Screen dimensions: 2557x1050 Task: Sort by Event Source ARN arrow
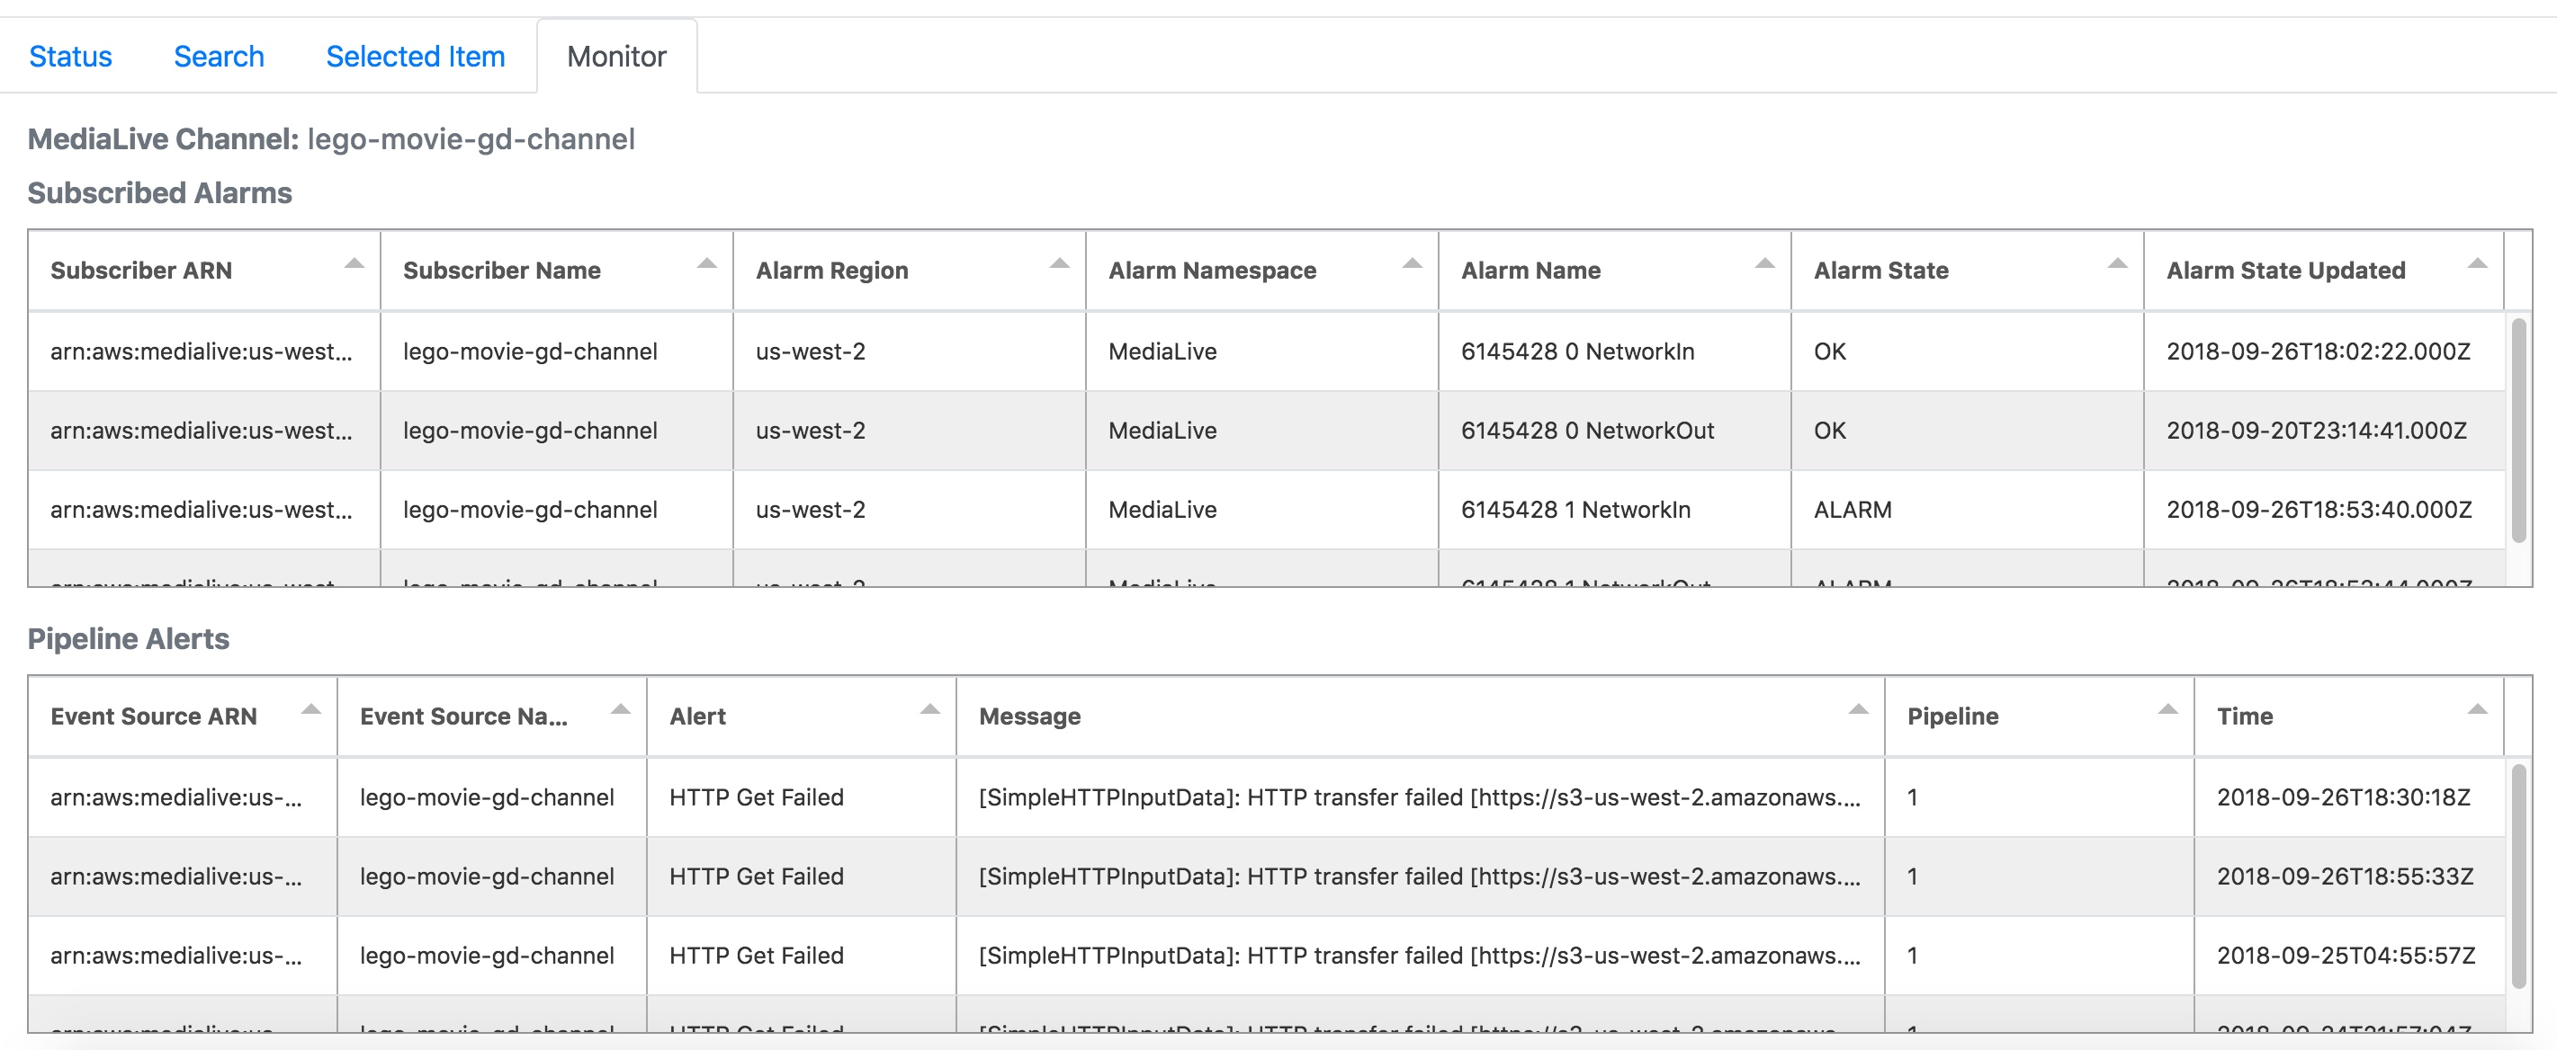pyautogui.click(x=310, y=710)
